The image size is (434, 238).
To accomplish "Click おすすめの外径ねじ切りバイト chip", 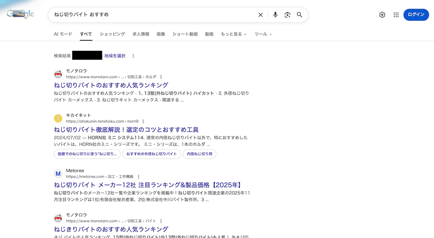I will click(152, 154).
